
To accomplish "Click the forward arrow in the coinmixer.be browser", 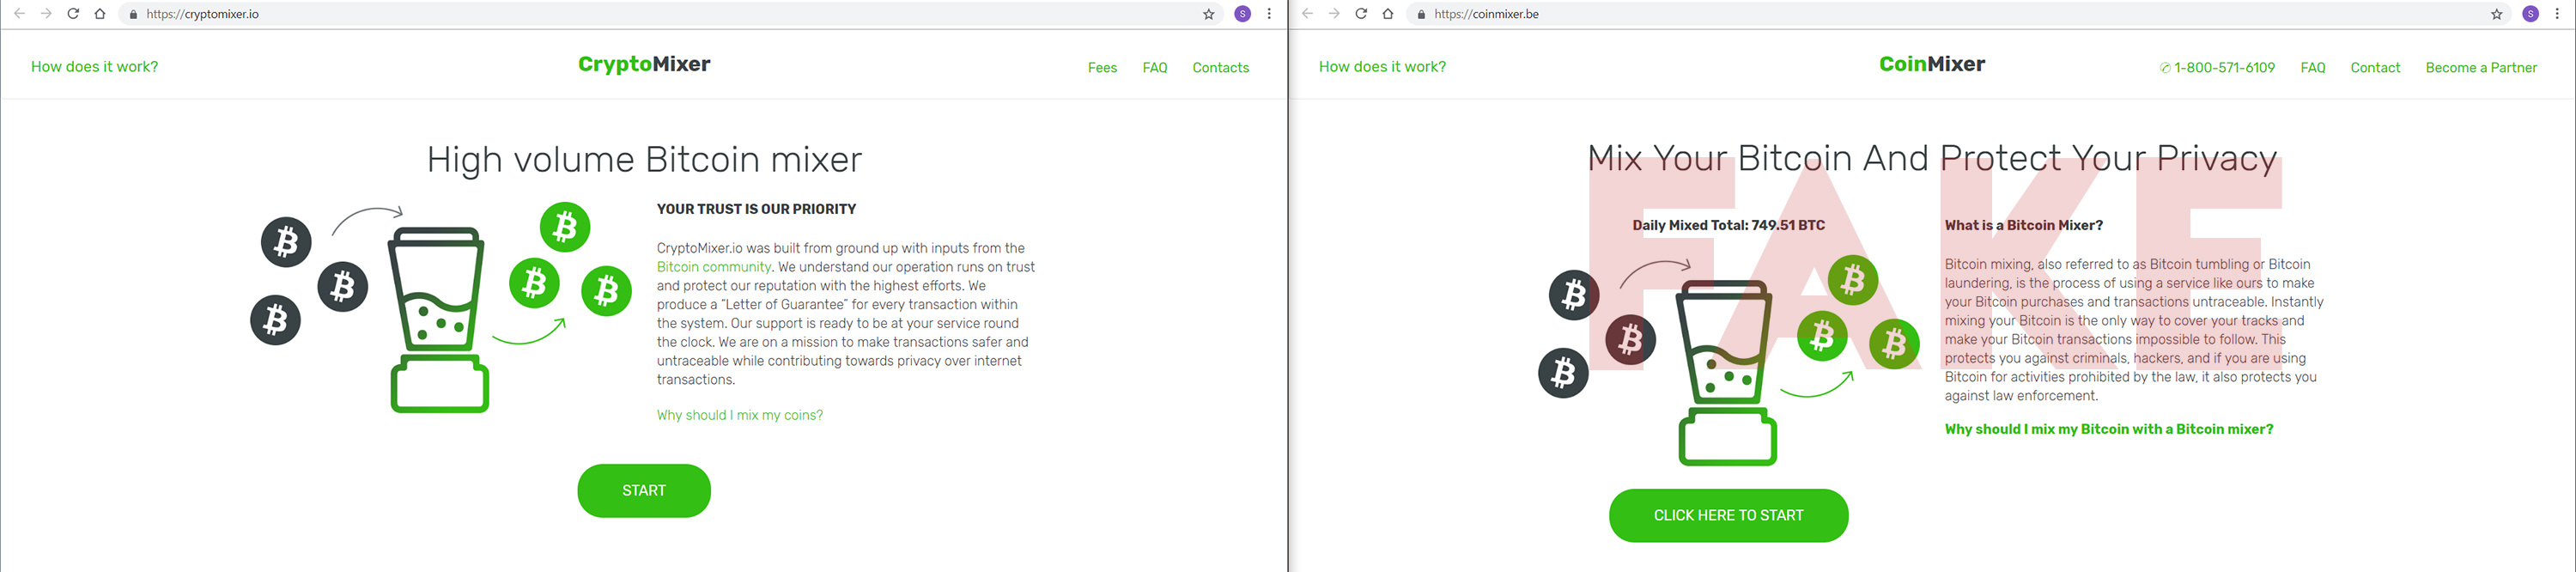I will click(x=1334, y=14).
